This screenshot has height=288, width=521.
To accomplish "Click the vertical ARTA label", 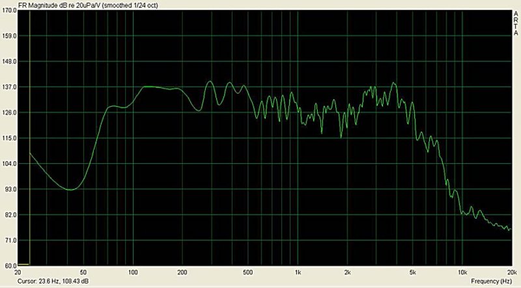I will click(x=516, y=23).
